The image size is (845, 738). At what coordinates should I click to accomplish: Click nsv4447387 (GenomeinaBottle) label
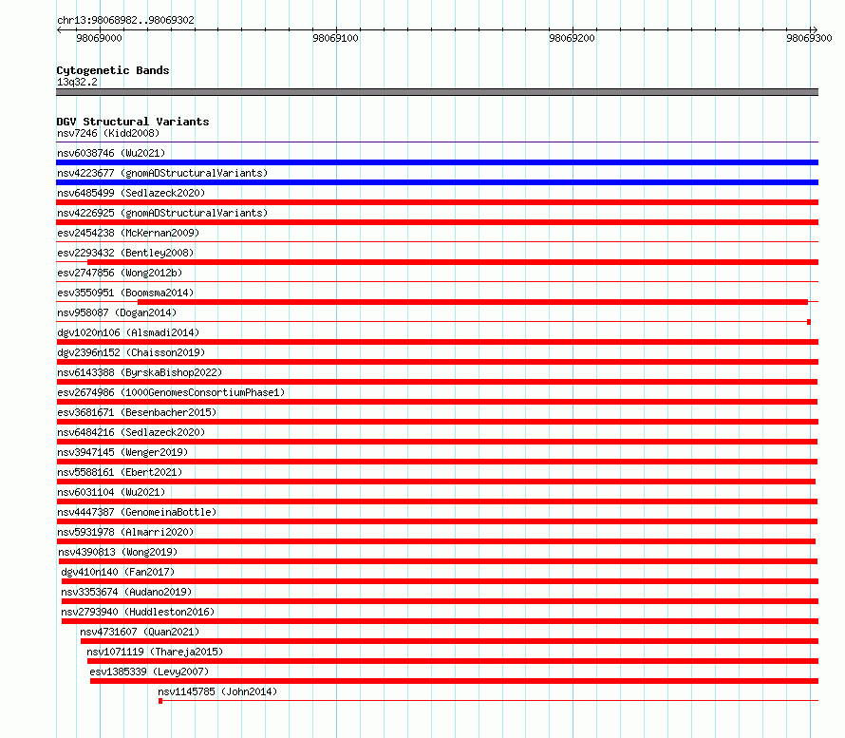pyautogui.click(x=137, y=512)
